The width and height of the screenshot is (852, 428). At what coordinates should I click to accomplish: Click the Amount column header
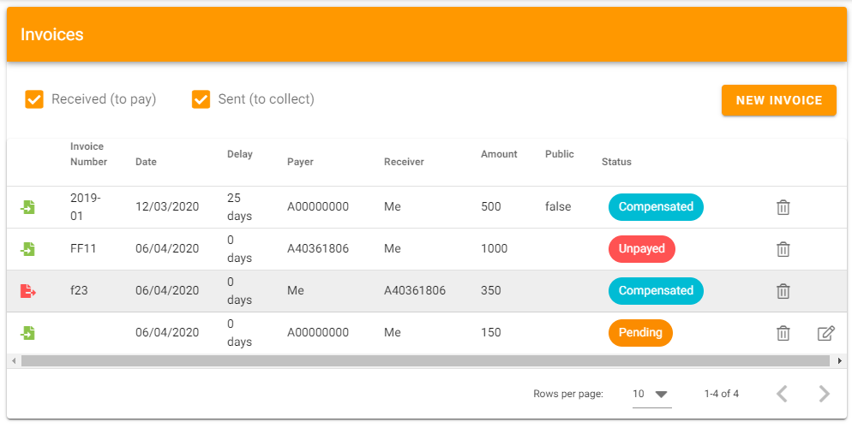click(x=499, y=154)
